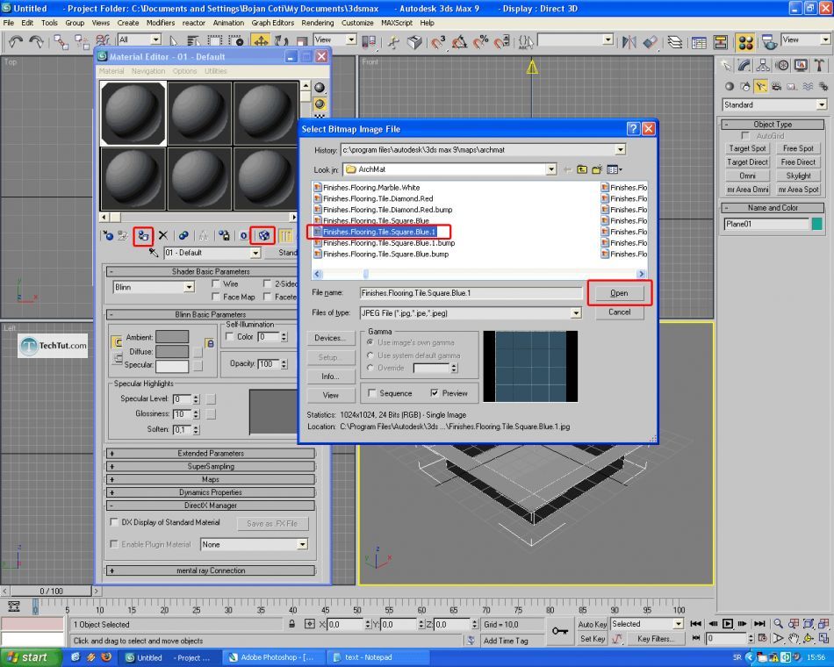This screenshot has width=834, height=667.
Task: Click the Play Animation button
Action: click(728, 623)
